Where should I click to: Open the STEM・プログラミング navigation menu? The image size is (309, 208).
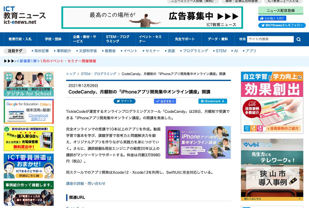point(118,39)
